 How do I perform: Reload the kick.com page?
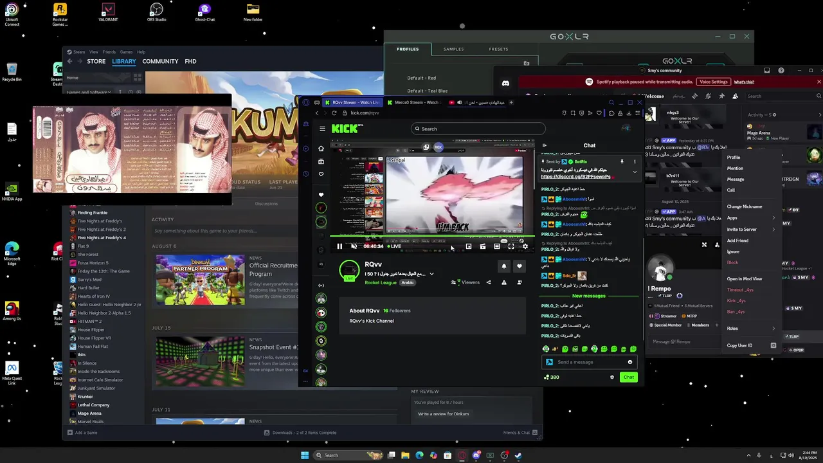334,113
